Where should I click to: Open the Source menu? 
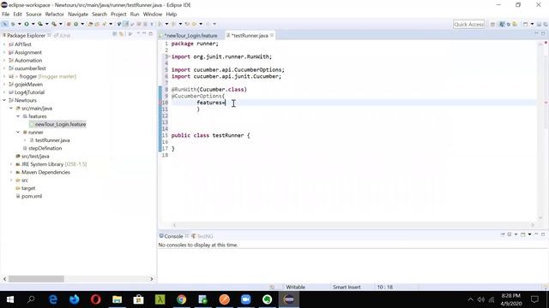(x=33, y=15)
